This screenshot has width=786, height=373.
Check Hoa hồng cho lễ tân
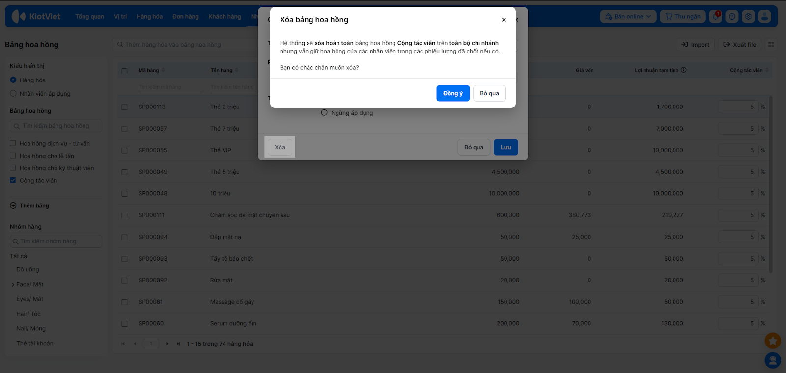tap(13, 156)
